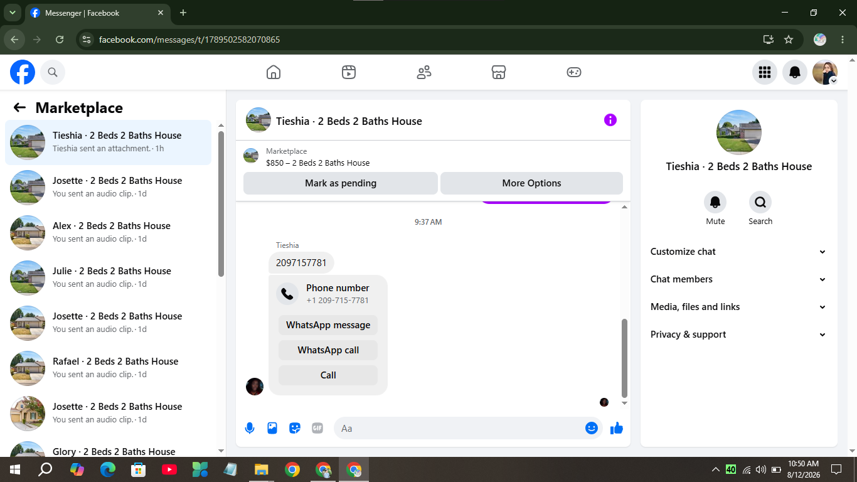This screenshot has height=482, width=857.
Task: Go to Facebook Home feed
Action: click(x=274, y=72)
